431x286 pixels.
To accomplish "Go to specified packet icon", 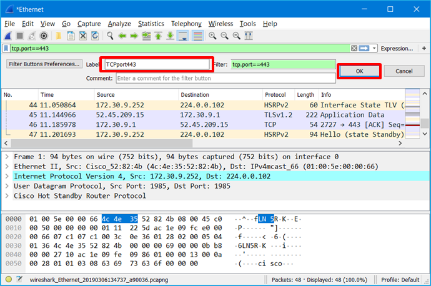I will tap(146, 36).
